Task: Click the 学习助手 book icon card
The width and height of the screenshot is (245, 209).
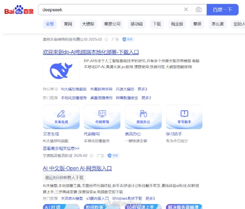Action: [184, 117]
